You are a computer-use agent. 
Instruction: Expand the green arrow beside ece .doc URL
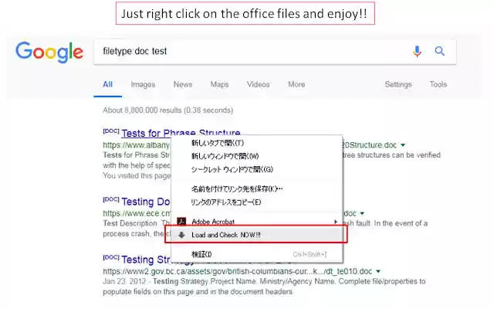(x=362, y=213)
